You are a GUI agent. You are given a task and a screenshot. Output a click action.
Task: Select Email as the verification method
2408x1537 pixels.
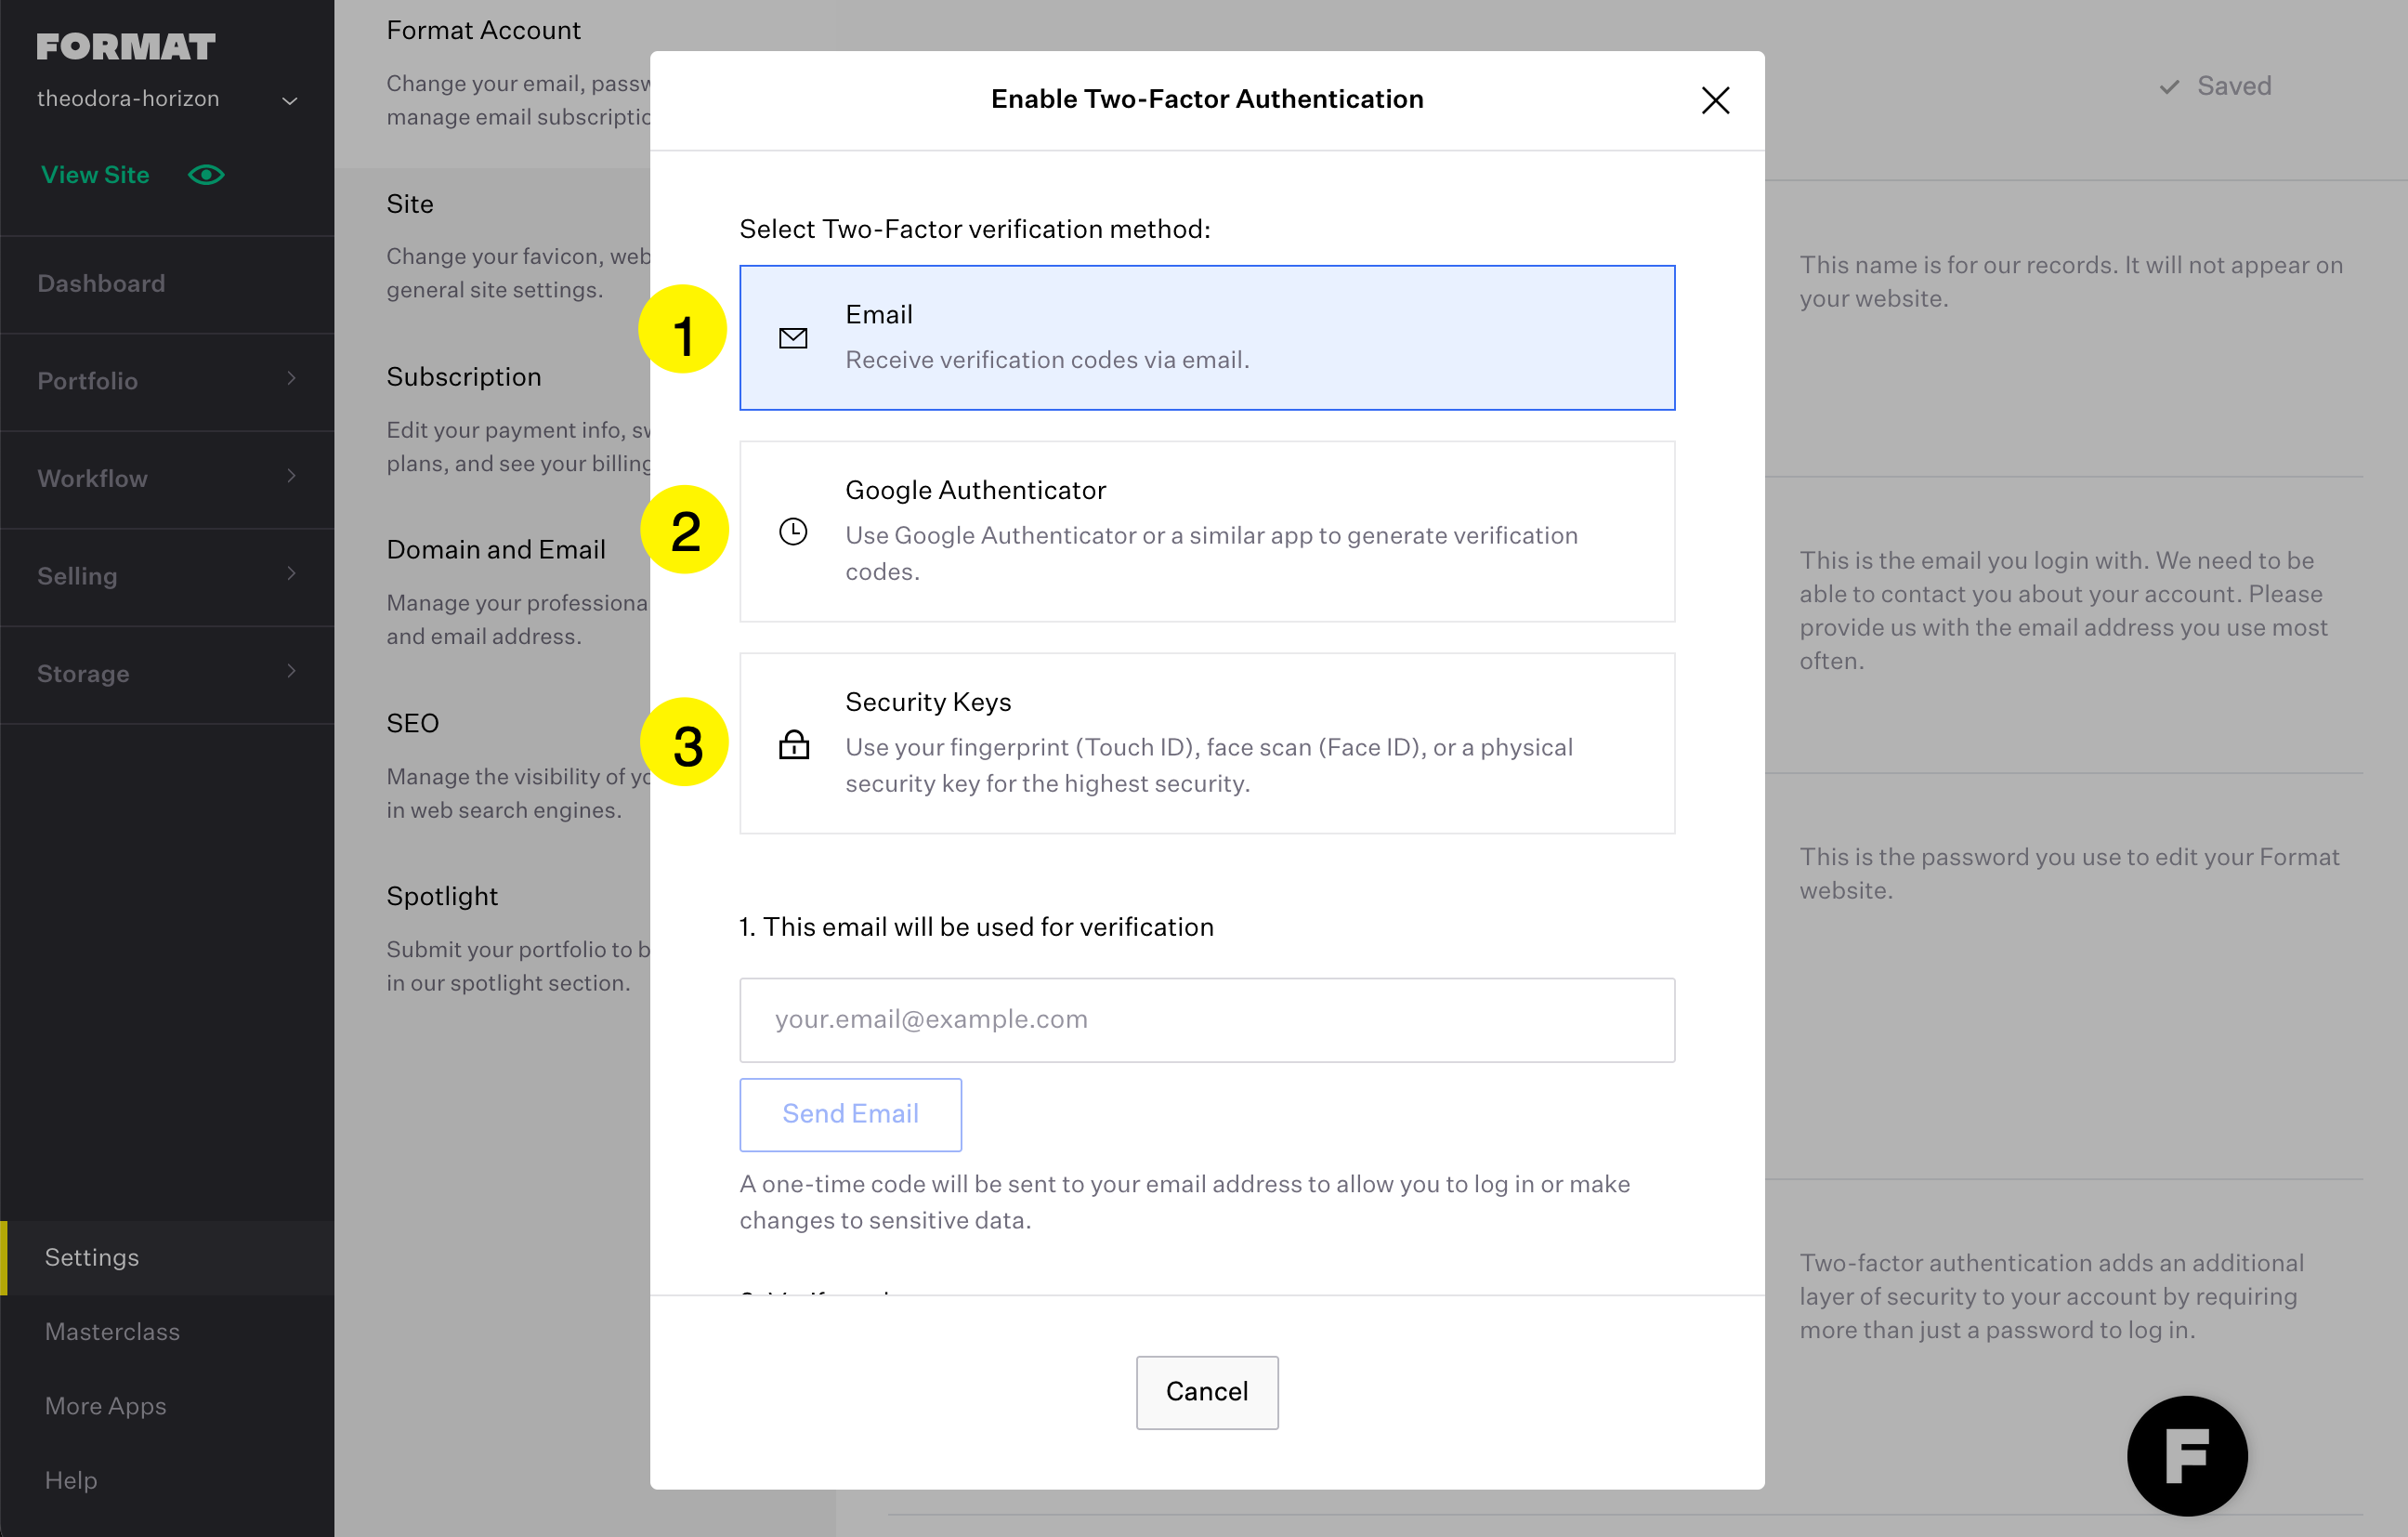(1207, 337)
